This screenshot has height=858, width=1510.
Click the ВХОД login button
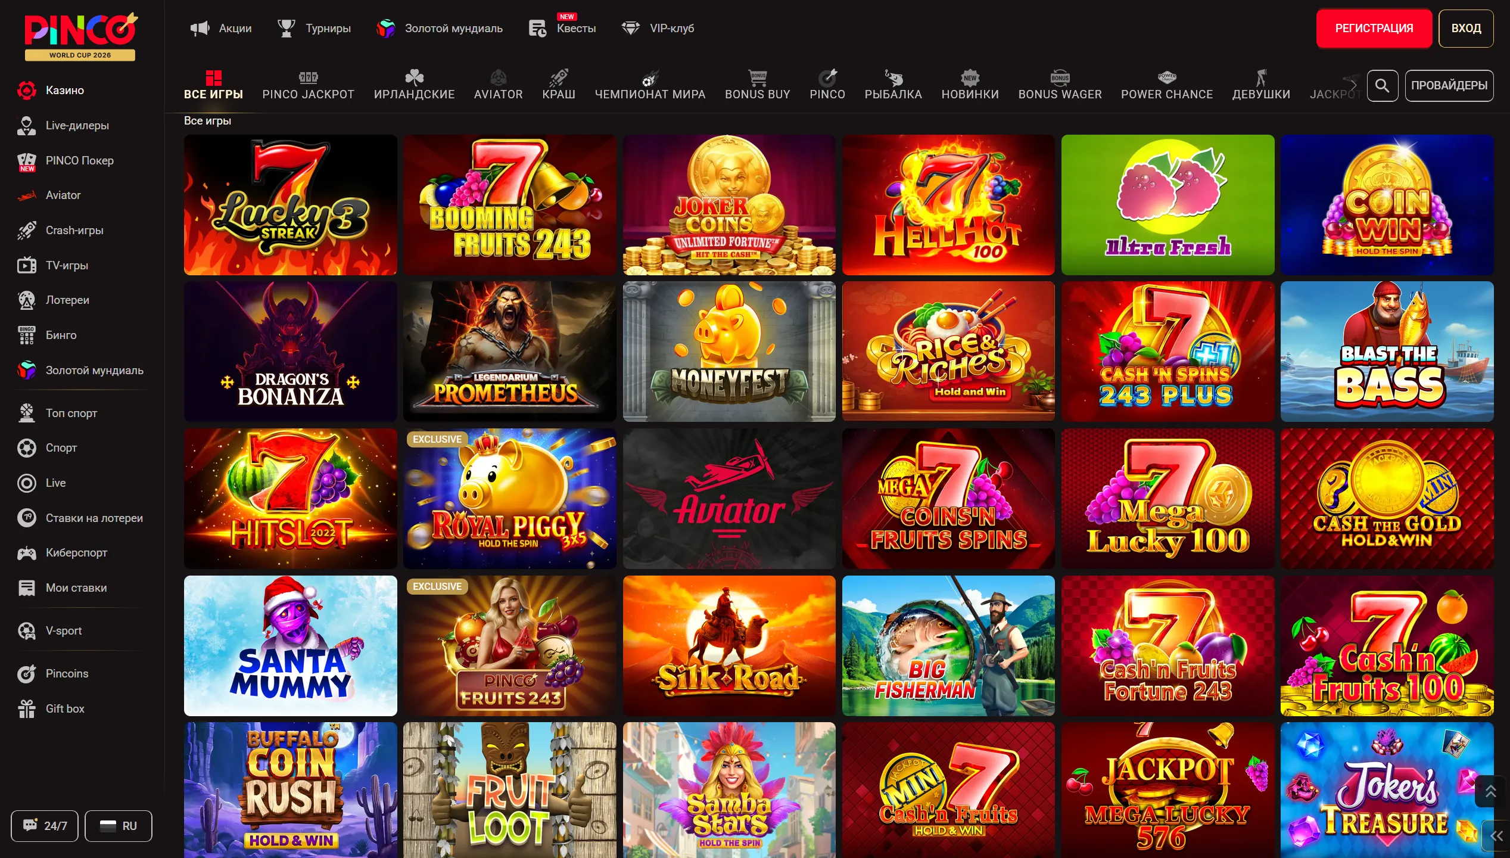[x=1466, y=28]
